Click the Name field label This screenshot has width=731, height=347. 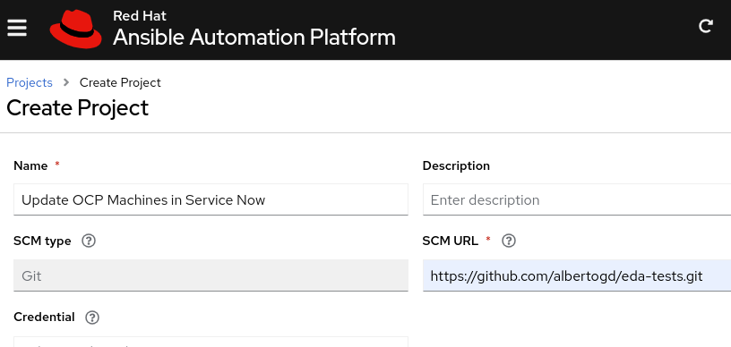[30, 165]
